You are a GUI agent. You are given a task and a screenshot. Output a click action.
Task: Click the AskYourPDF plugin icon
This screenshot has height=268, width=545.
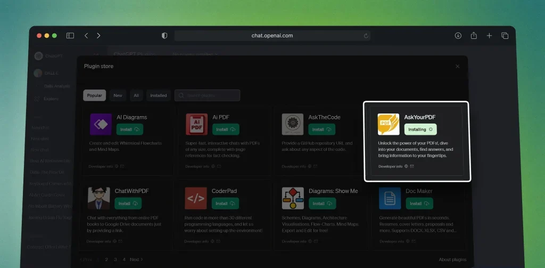pyautogui.click(x=389, y=124)
